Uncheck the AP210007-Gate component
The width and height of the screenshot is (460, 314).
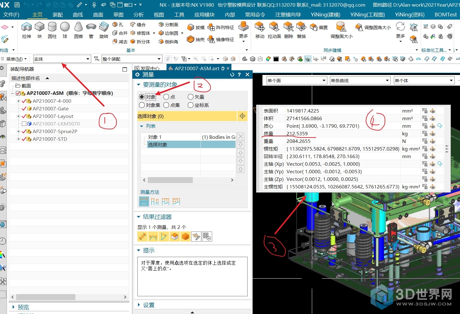pyautogui.click(x=24, y=108)
